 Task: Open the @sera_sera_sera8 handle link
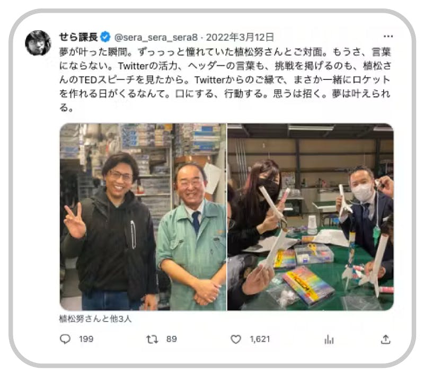point(156,37)
